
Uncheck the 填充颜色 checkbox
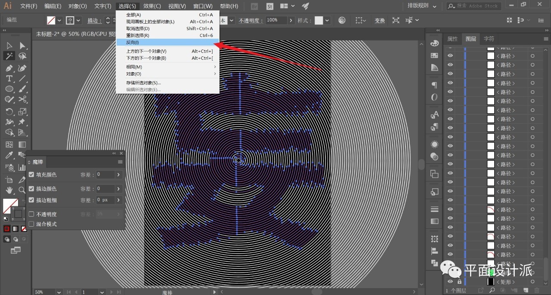point(31,175)
